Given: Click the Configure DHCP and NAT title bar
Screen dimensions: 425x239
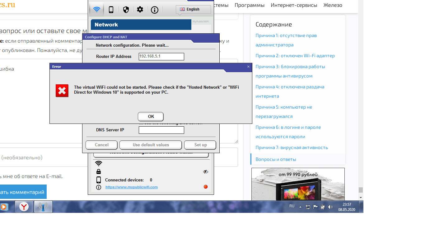Looking at the screenshot, I should point(151,37).
